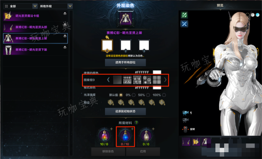Image resolution: width=262 pixels, height=159 pixels.
Task: Set gloss strength to 50%
Action: coord(148,95)
